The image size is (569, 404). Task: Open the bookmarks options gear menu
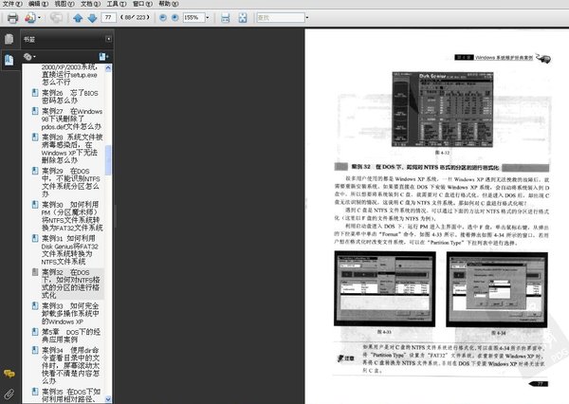coord(29,57)
